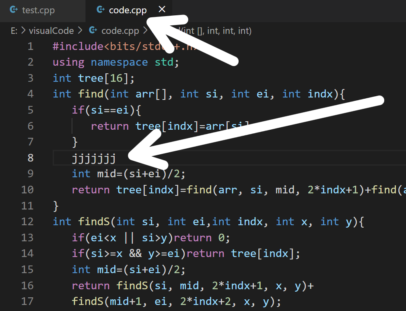Click 'int mid=(si+ei)/2;' on line 15

click(129, 270)
